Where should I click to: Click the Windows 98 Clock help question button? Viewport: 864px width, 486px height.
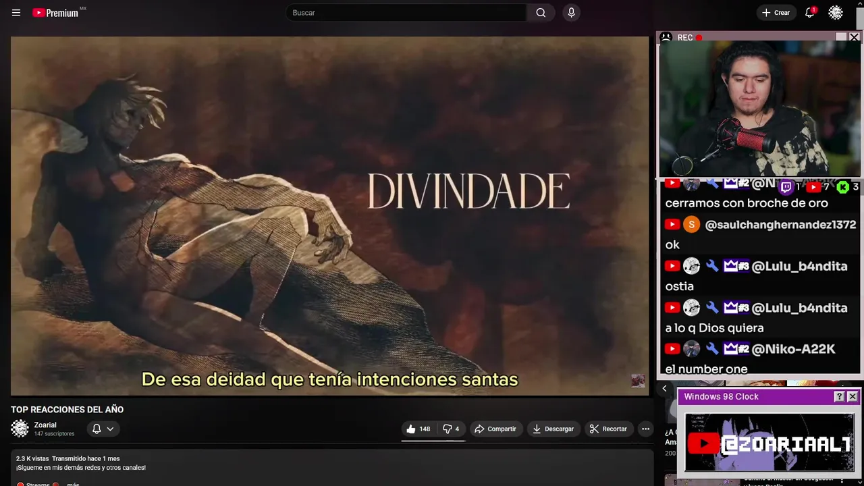pos(839,397)
